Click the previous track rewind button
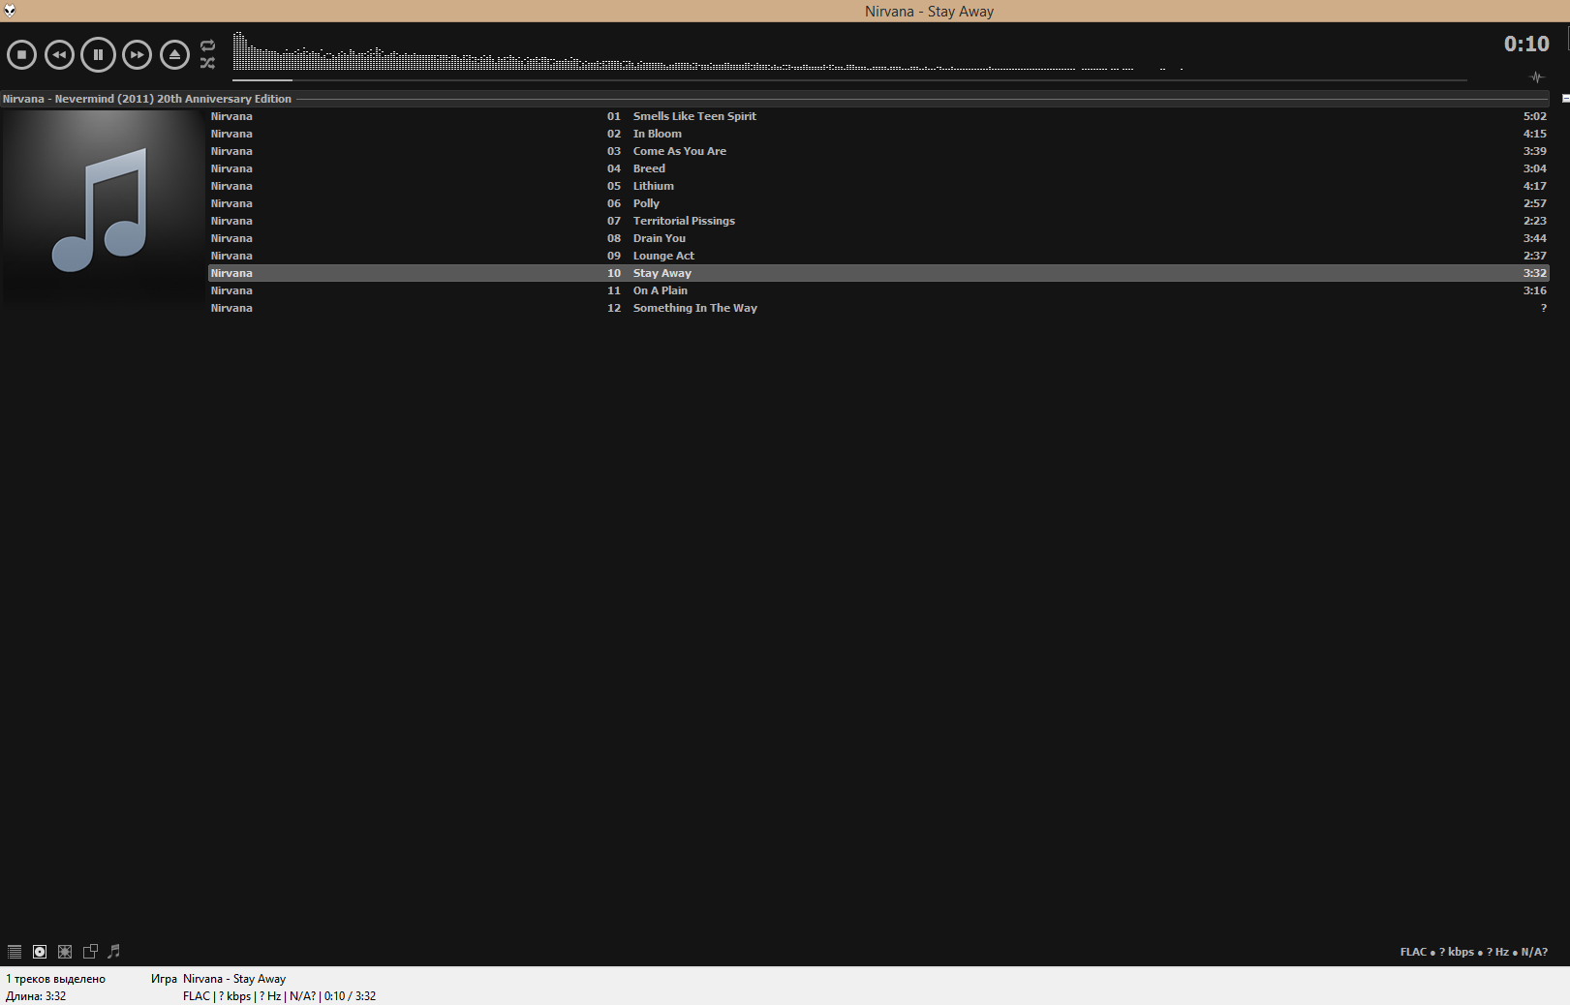The width and height of the screenshot is (1570, 1005). click(x=59, y=55)
